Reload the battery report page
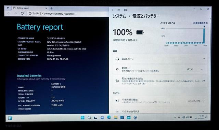The height and width of the screenshot is (130, 219). pos(22,13)
